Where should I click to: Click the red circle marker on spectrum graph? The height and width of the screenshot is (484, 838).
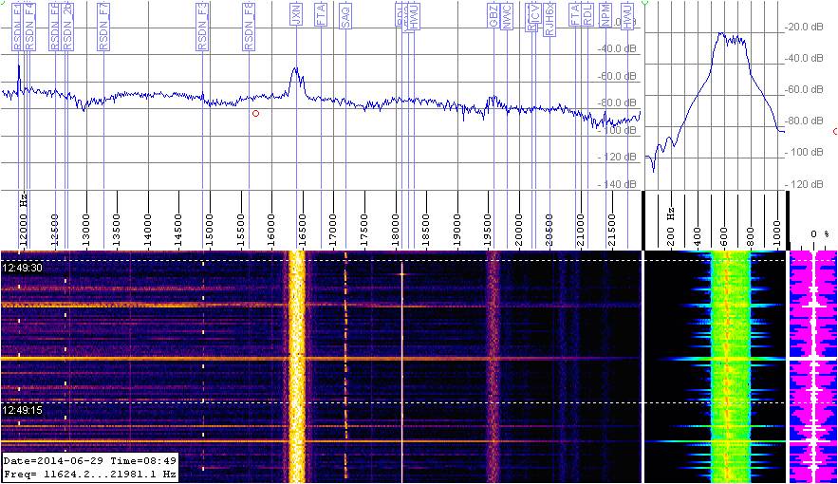tap(255, 114)
